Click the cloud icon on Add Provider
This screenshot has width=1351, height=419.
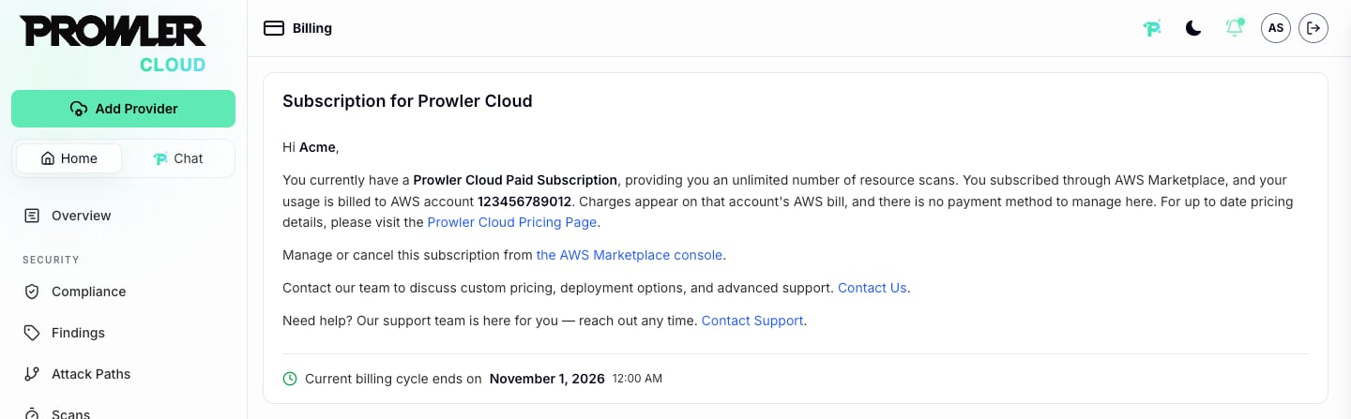coord(79,109)
